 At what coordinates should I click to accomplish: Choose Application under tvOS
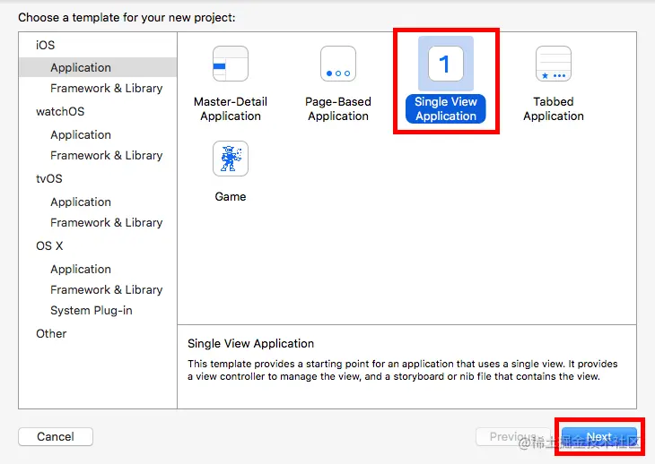81,202
